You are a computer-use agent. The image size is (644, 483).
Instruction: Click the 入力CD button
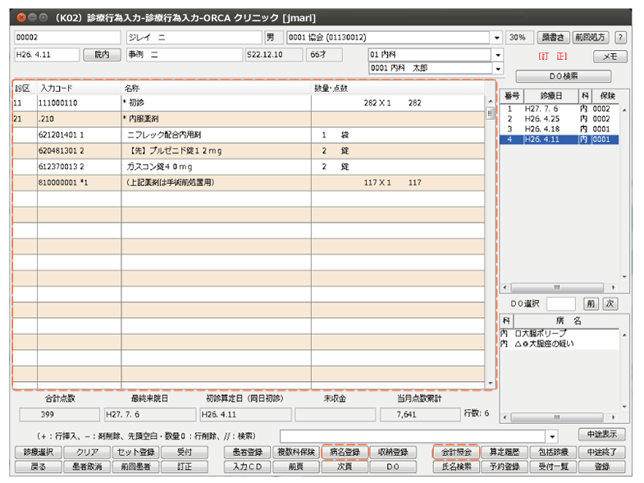point(247,467)
